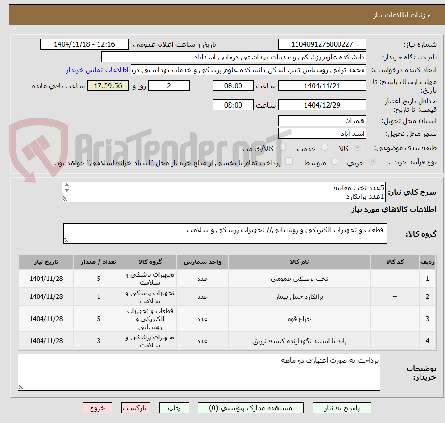
Task: Open مشاهده مدارک پیوستی (0) button
Action: click(250, 407)
